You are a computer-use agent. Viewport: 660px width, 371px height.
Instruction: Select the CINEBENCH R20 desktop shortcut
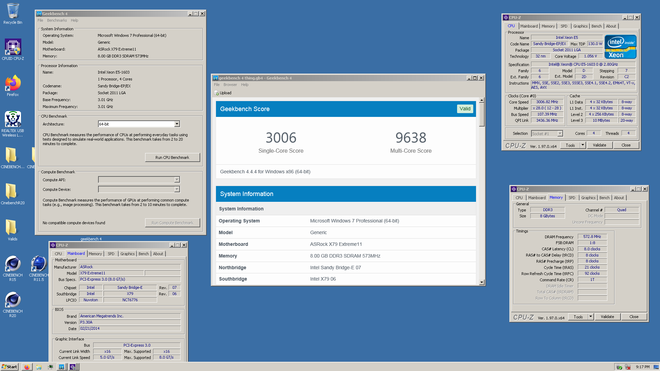13,305
